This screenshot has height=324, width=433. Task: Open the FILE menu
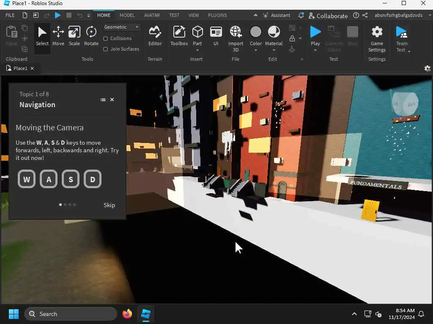pyautogui.click(x=10, y=15)
